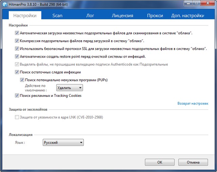
Task: Click the HitmanPro title bar app icon
Action: coord(4,4)
